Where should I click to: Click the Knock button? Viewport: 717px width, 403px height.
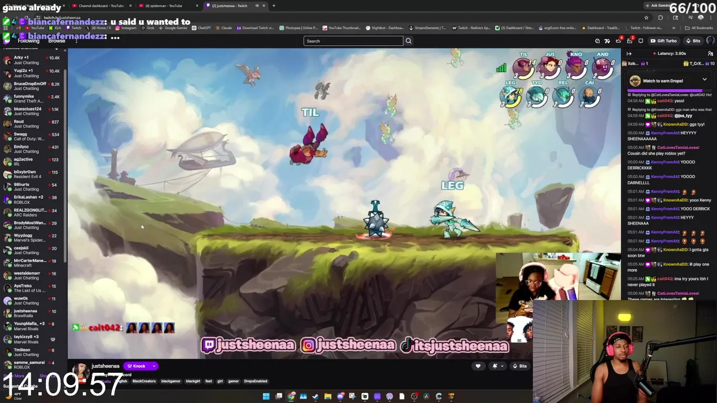[136, 366]
